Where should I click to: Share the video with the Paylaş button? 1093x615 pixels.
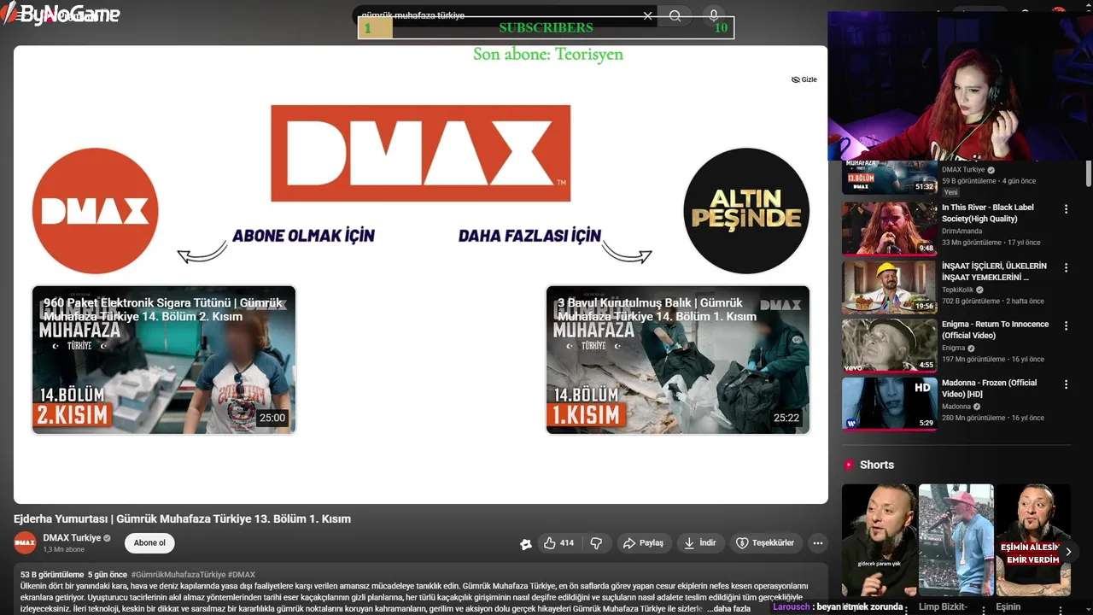tap(643, 543)
